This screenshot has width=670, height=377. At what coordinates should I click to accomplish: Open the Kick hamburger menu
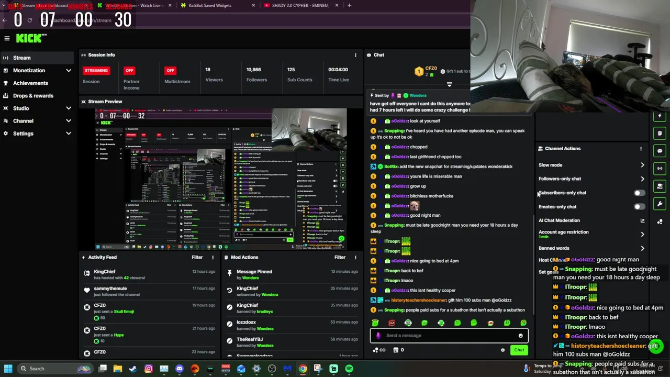(7, 38)
